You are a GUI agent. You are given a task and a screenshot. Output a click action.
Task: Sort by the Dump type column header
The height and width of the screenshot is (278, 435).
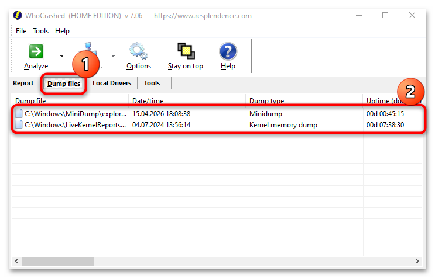[x=304, y=100]
